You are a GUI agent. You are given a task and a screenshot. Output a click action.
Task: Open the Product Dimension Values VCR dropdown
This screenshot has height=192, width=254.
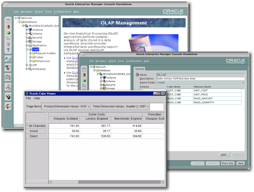click(88, 107)
